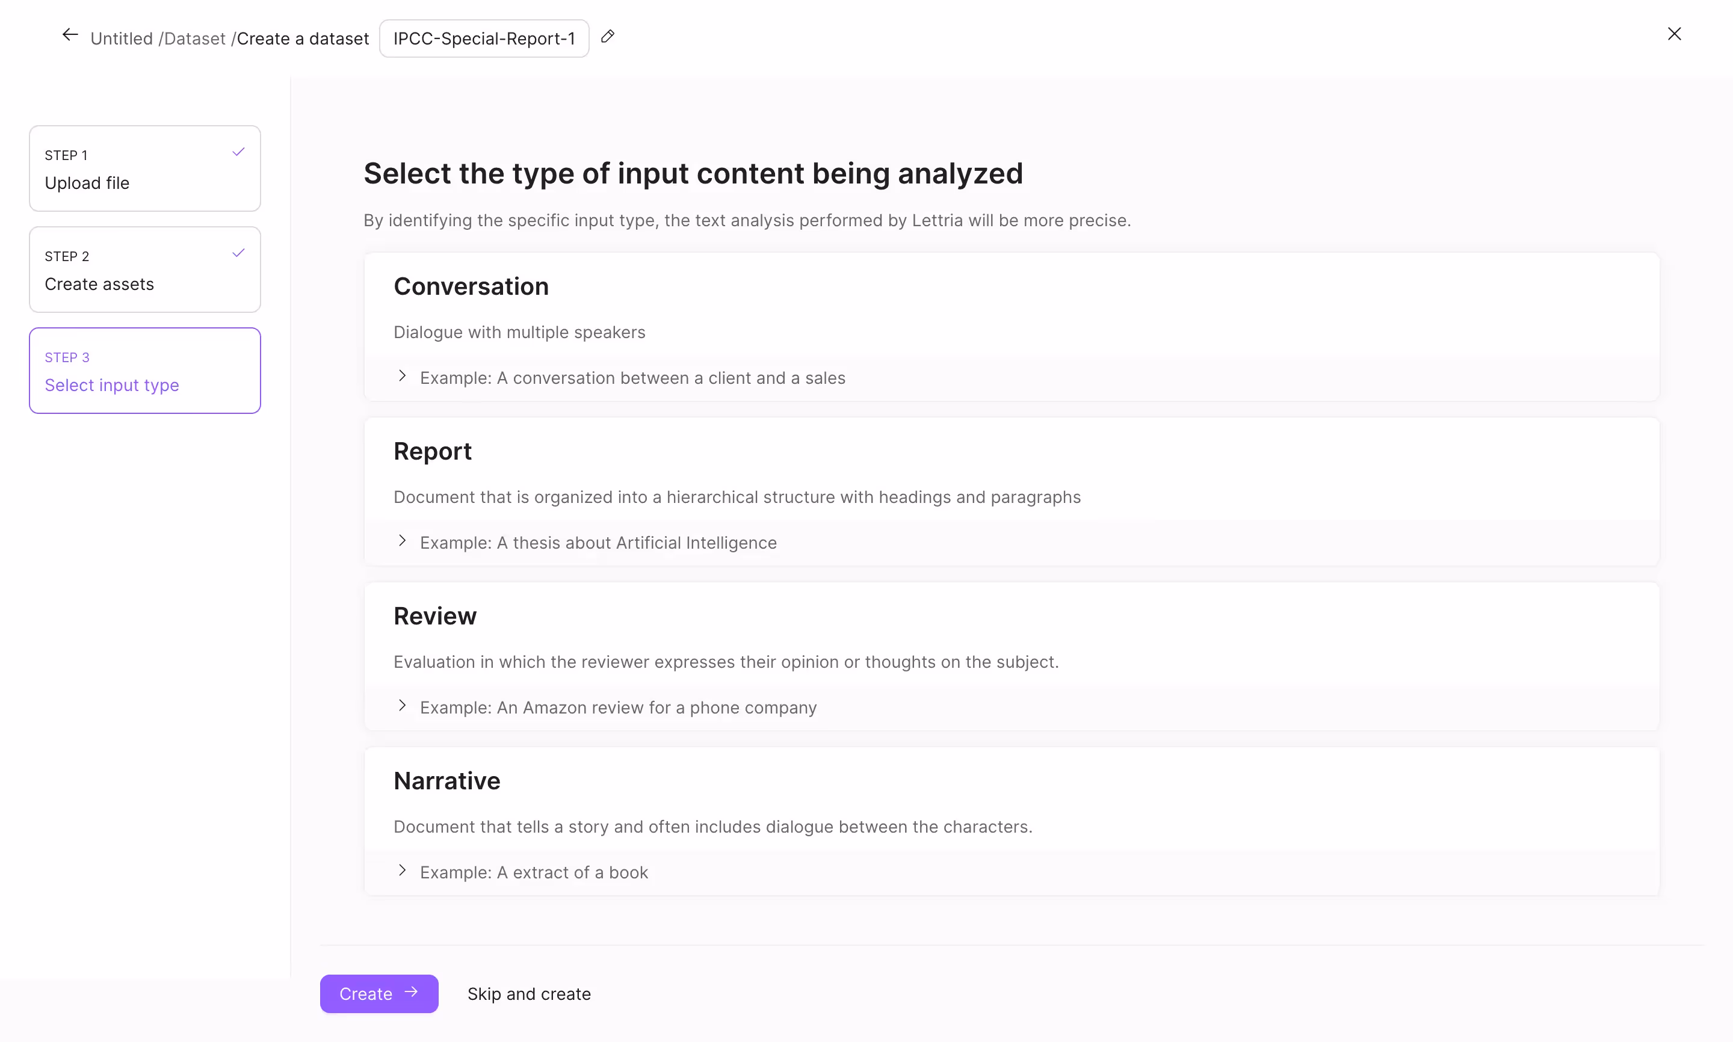Close the dataset creation view

(x=1675, y=33)
